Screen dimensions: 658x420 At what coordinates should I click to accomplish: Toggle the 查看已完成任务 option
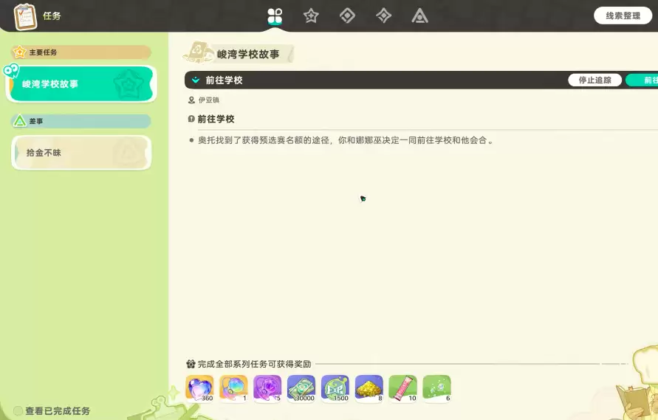coord(18,410)
